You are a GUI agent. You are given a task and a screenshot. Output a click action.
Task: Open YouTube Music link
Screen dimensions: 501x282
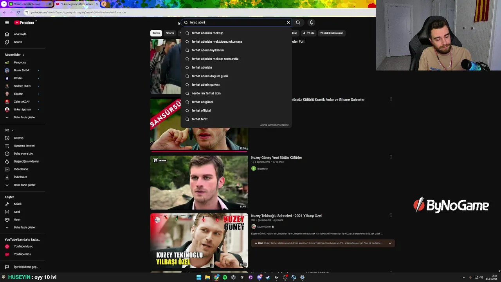point(23,246)
